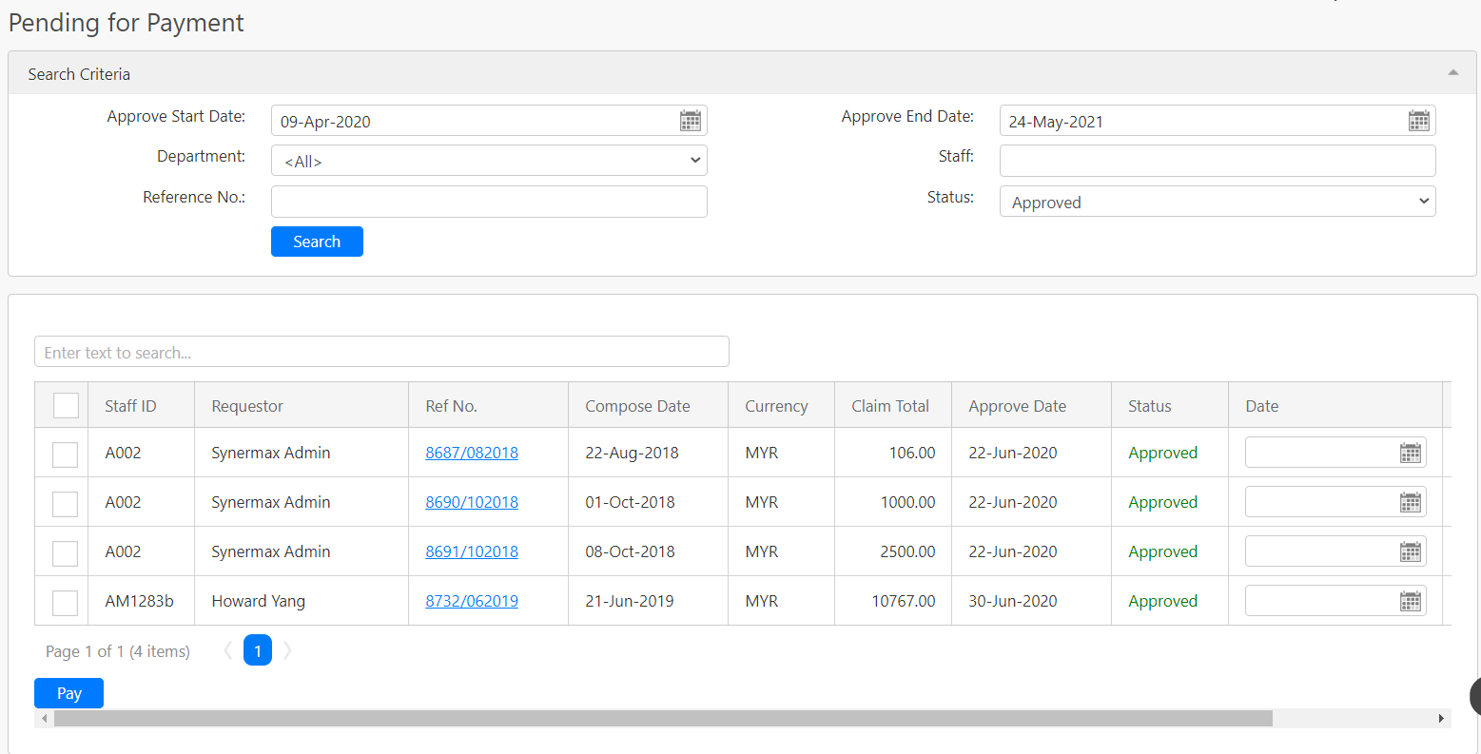The width and height of the screenshot is (1481, 754).
Task: Click the Staff input field
Action: tap(1218, 161)
